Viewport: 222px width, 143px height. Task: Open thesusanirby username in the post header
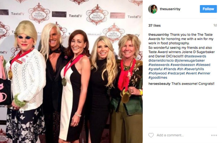[x=170, y=9]
